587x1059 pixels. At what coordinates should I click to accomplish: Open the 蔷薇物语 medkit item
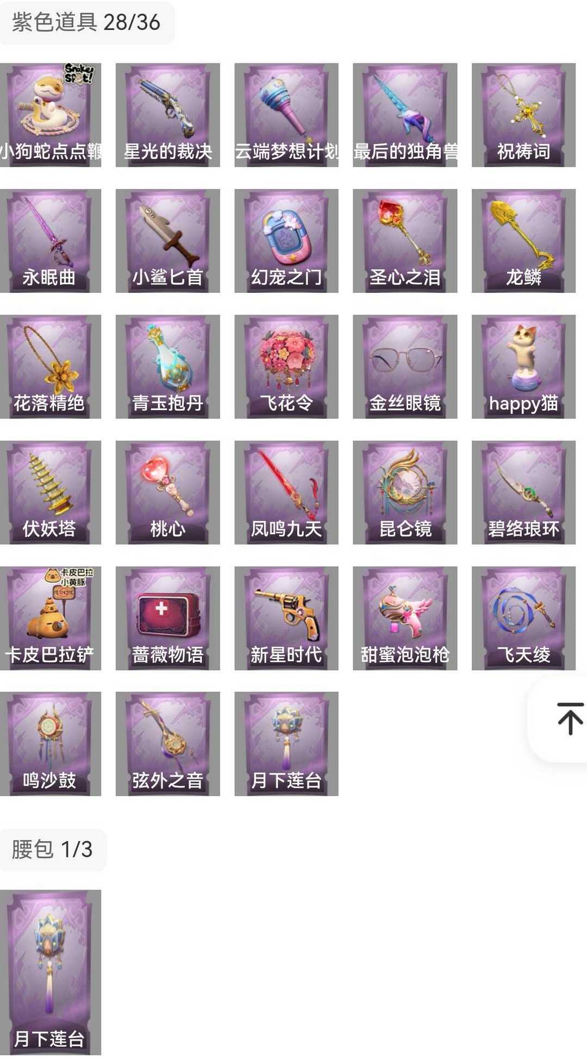point(167,618)
